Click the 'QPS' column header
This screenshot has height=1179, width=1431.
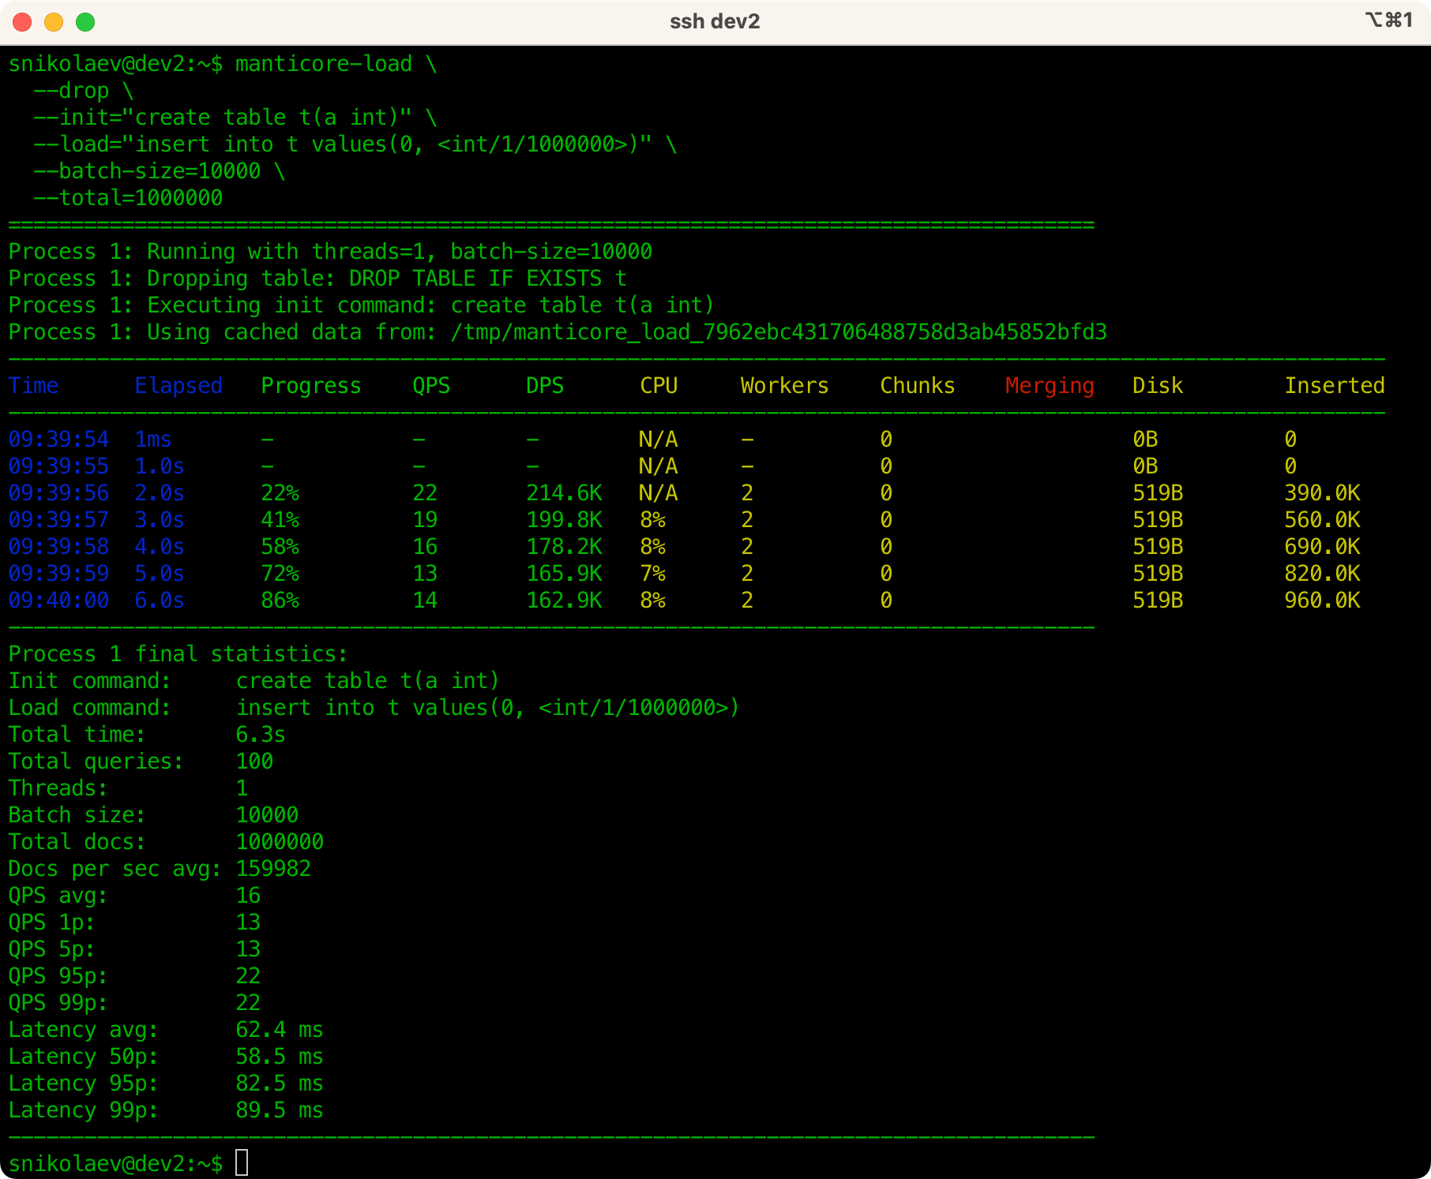[x=431, y=386]
